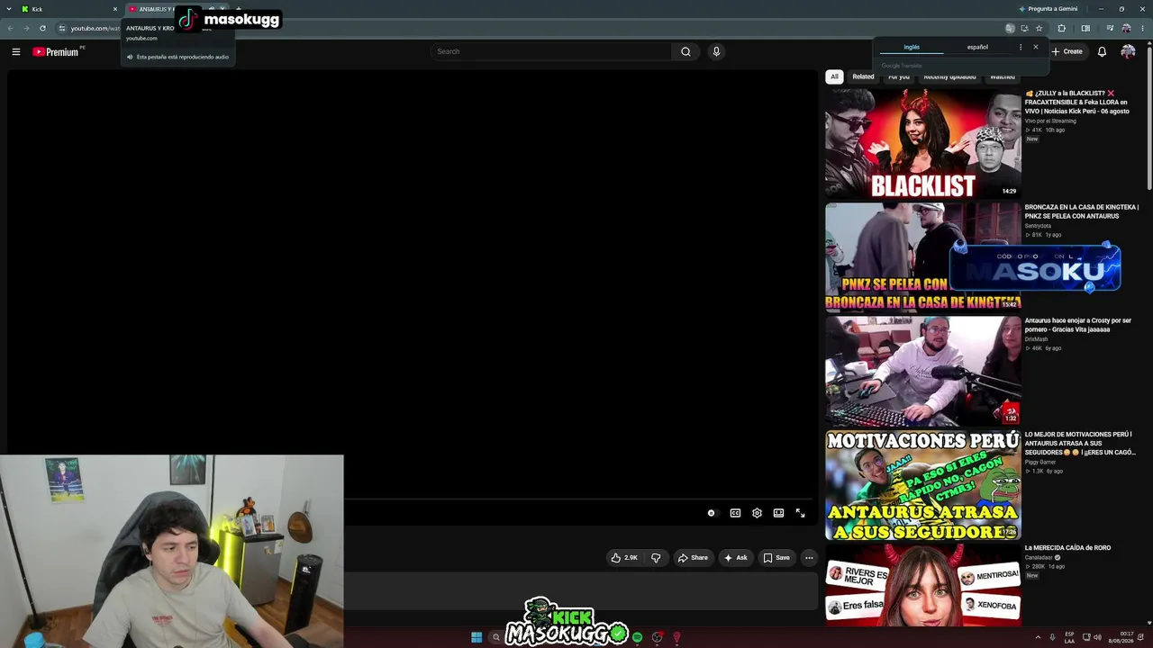Open the Piggy Gamer channel link
This screenshot has width=1153, height=648.
(1040, 462)
